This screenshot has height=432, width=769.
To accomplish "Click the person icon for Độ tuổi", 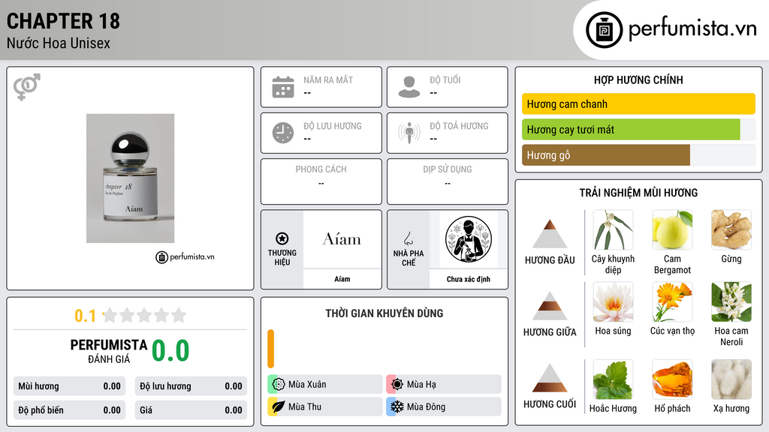I will point(409,87).
